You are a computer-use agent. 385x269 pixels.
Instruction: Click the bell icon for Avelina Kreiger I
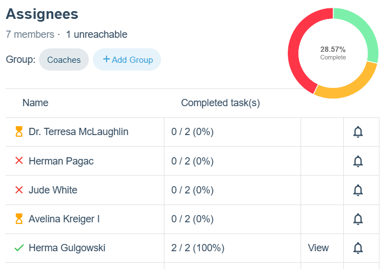[x=358, y=219]
